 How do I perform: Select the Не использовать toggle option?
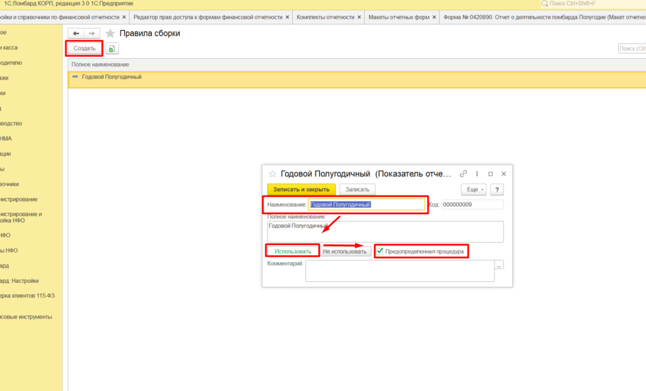(x=345, y=251)
